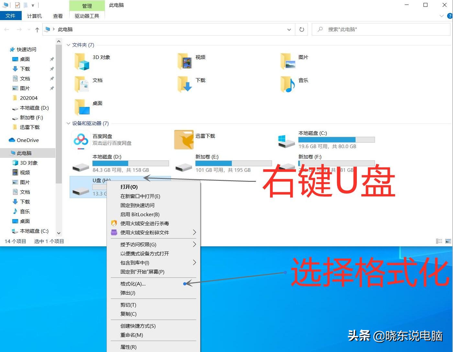Viewport: 453px width, 352px height.
Task: Select 弹出(J) to eject the USB drive
Action: click(127, 293)
